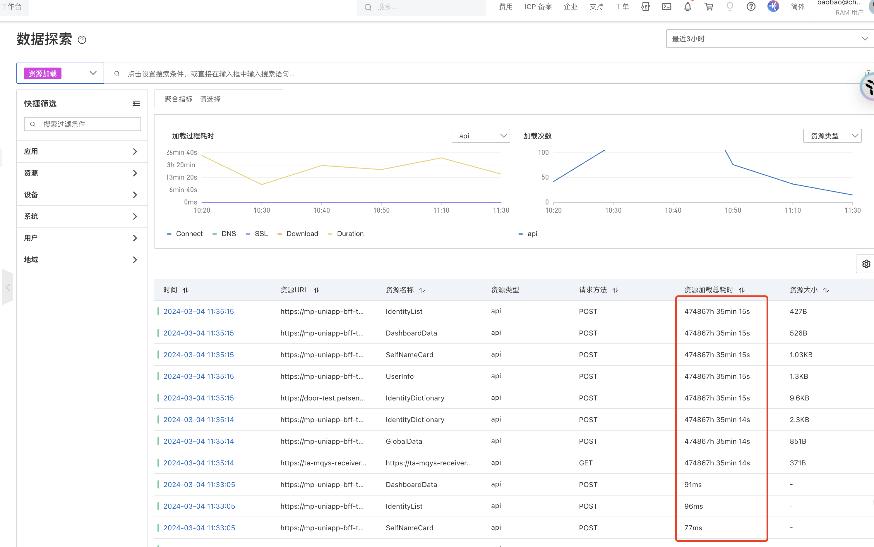874x547 pixels.
Task: Click the lightbulb tips icon
Action: pos(730,6)
